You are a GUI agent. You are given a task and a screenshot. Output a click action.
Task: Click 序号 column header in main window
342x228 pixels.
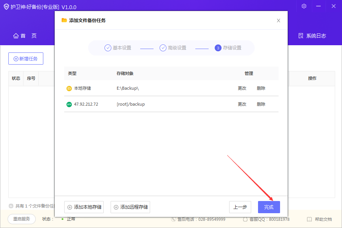[31, 78]
